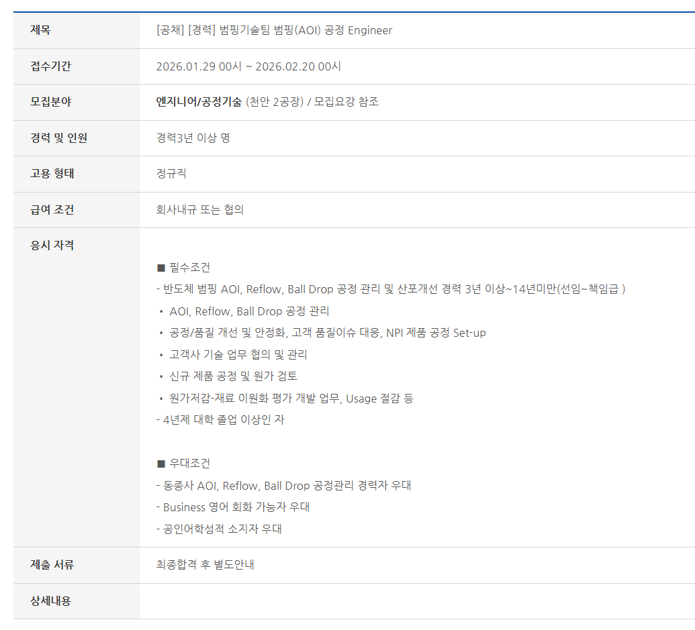Click the 정규직 employment type text
The height and width of the screenshot is (630, 695).
click(171, 174)
